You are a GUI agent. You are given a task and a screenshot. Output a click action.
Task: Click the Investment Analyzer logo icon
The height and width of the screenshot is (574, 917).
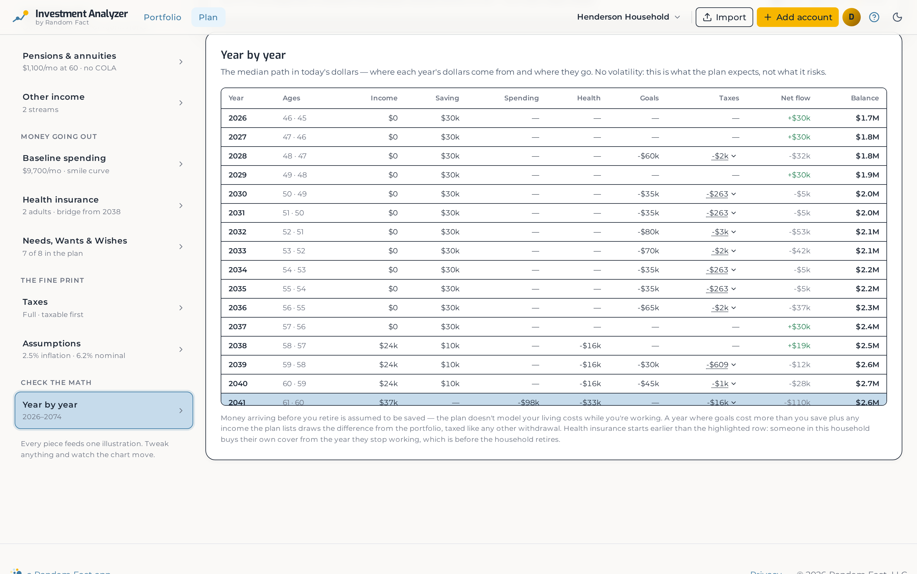[x=21, y=17]
